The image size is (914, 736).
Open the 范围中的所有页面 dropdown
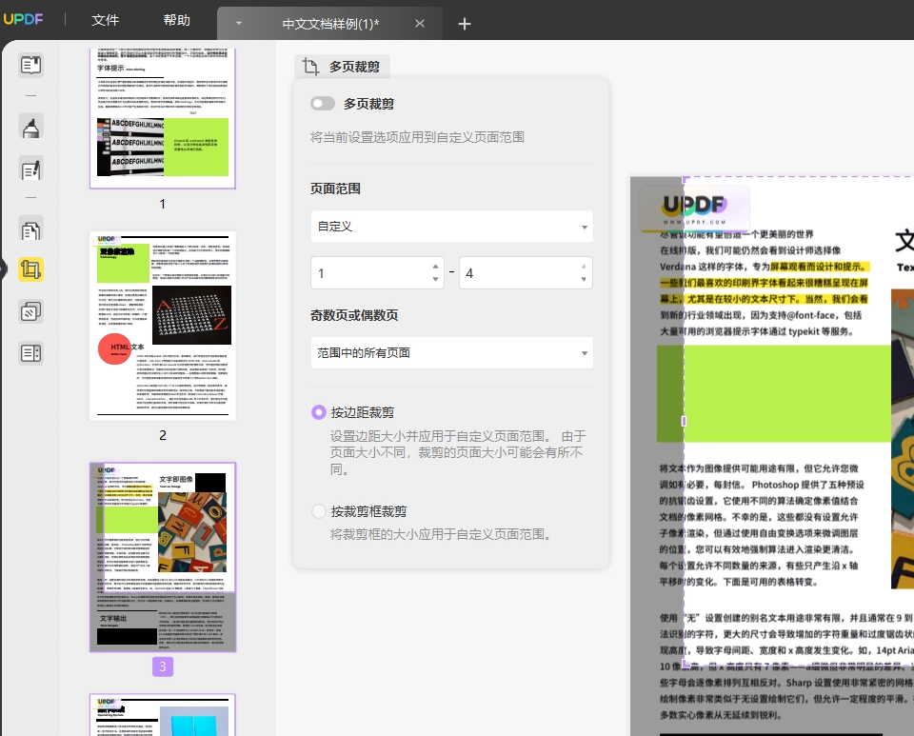(451, 352)
